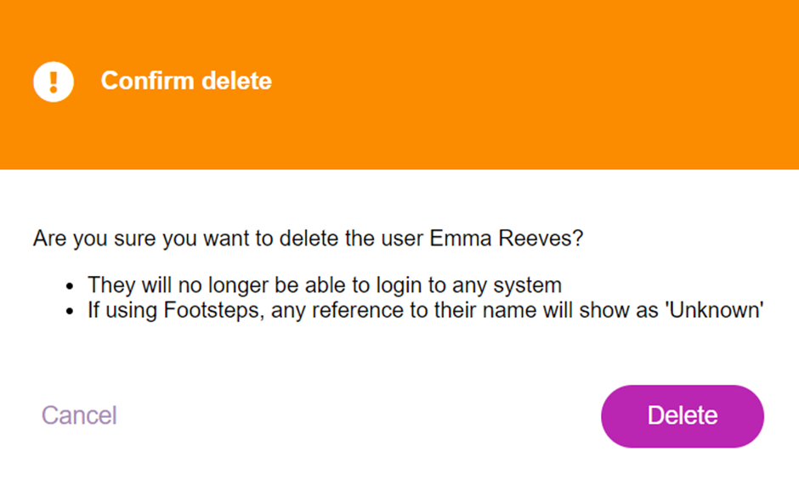Click the word 'Footsteps' in second bullet
Viewport: 799px width, 485px height.
(x=213, y=310)
